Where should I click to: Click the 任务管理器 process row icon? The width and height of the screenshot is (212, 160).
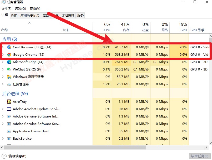click(9, 84)
